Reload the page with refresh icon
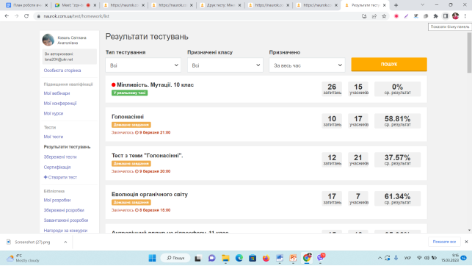The image size is (472, 266). 26,16
